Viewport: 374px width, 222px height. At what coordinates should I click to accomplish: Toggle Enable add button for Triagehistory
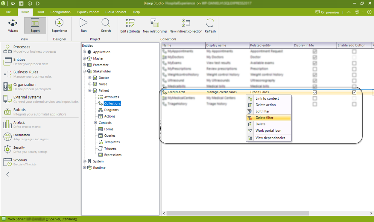click(354, 104)
